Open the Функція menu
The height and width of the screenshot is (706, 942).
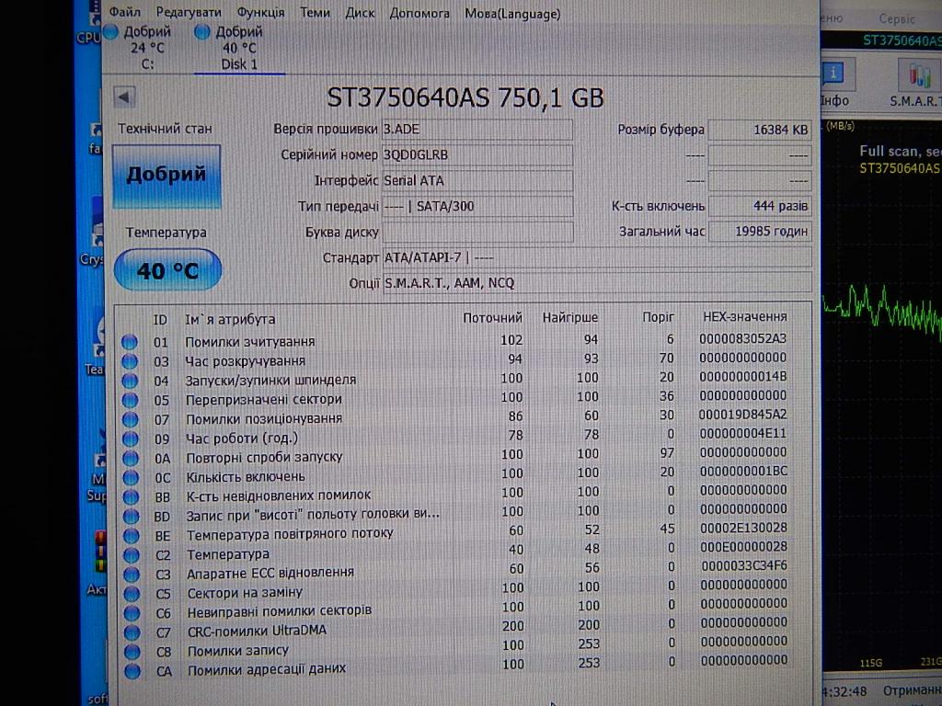click(x=260, y=13)
